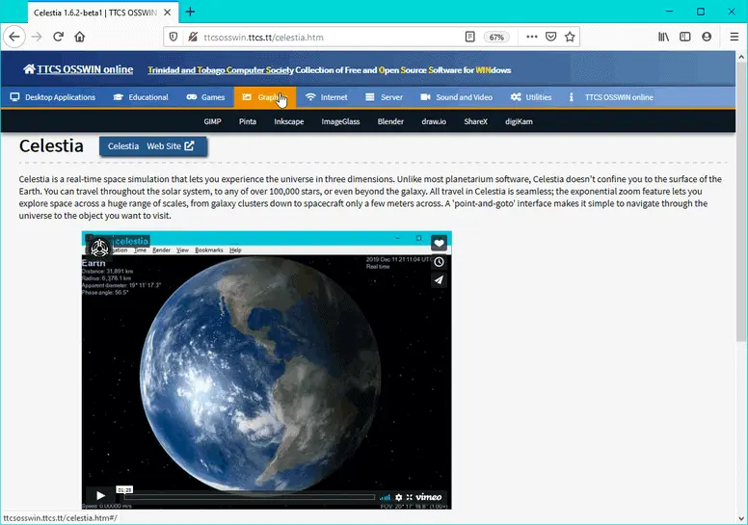Image resolution: width=748 pixels, height=525 pixels.
Task: Go to ShareX page
Action: click(x=475, y=121)
